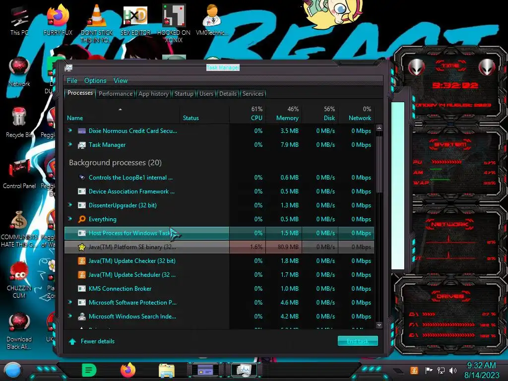Switch to the App history tab

[x=154, y=94]
